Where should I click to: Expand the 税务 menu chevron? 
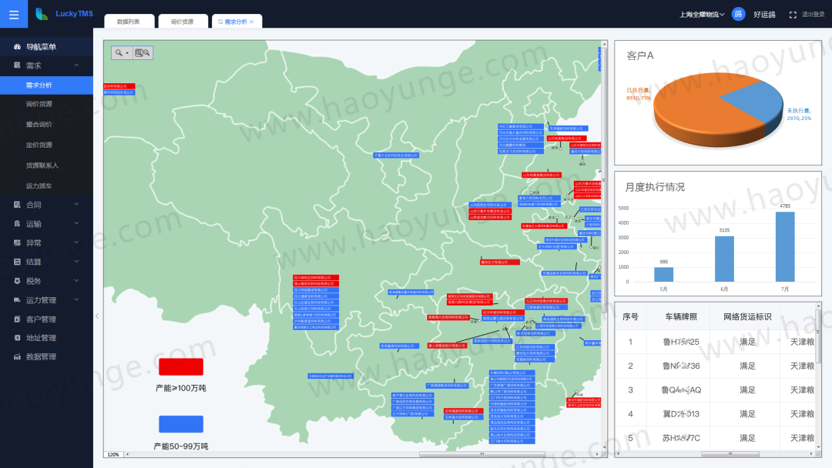[76, 280]
